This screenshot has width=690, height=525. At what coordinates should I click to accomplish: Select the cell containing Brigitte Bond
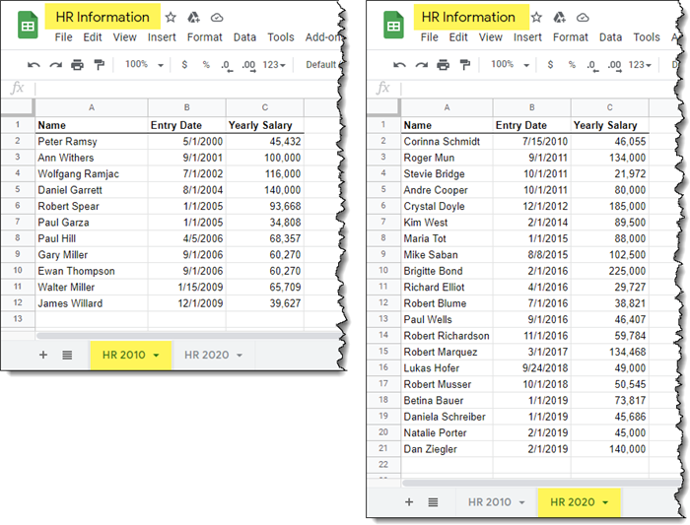coord(433,271)
